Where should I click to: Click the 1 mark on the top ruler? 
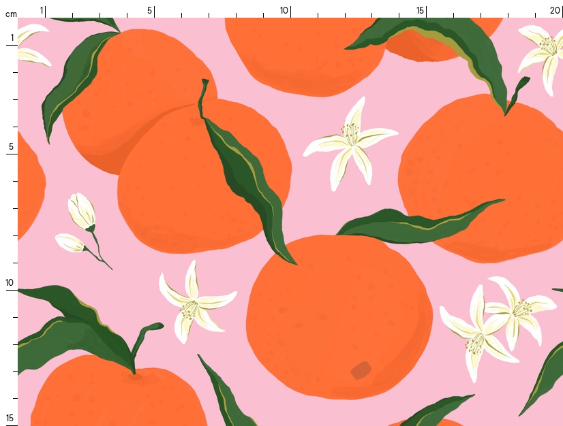(x=42, y=10)
